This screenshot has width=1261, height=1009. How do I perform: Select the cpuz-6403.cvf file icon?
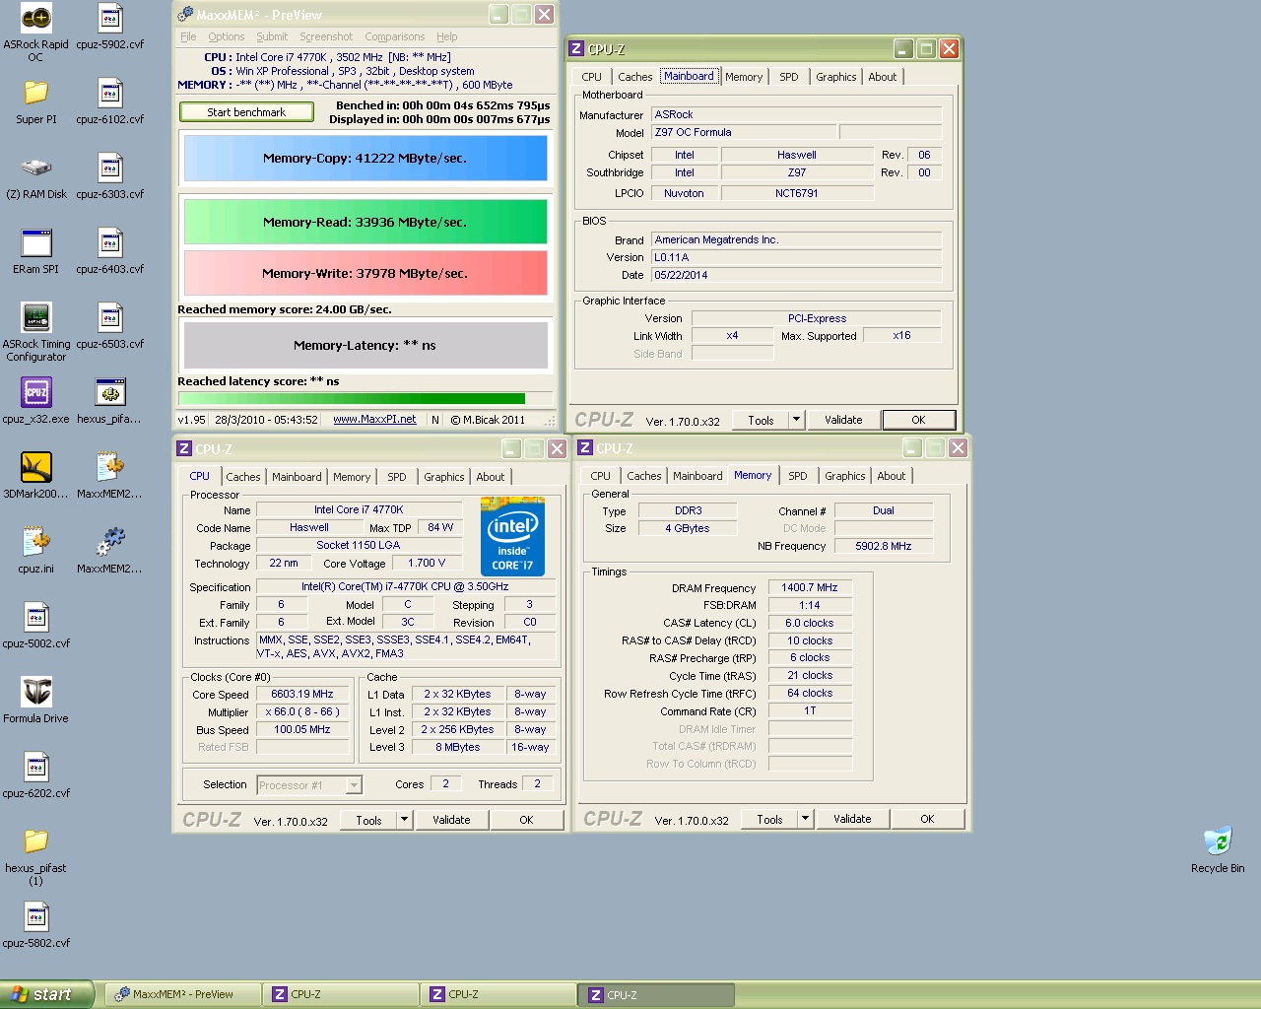click(110, 242)
